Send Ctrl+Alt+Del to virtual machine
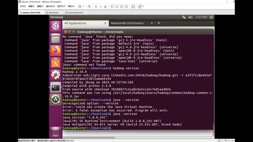Screen dimensions: 253x142 coord(89,6)
